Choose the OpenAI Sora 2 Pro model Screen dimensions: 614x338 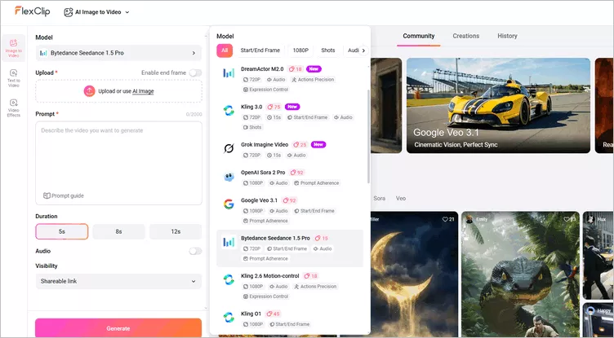290,178
